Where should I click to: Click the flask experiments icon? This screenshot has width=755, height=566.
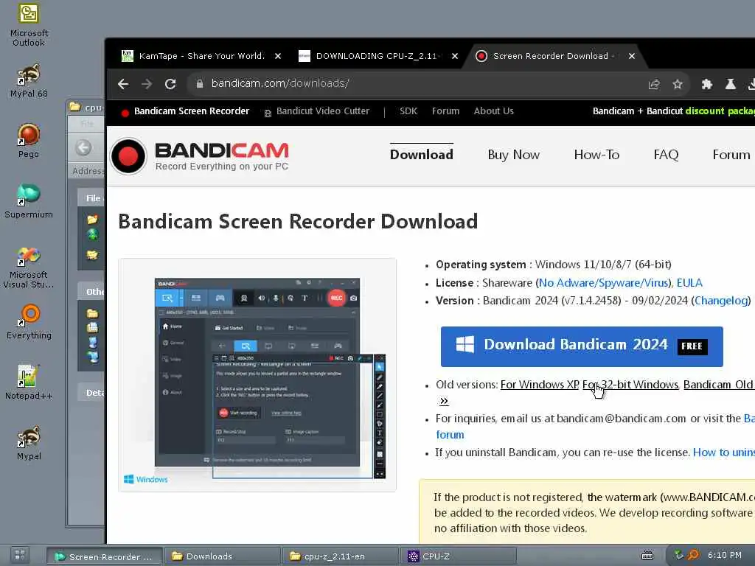click(x=730, y=85)
